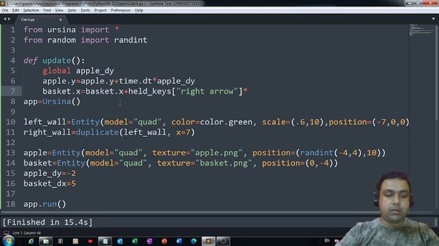Open the Goto menu
Viewport: 439px width, 246px height.
(x=71, y=10)
